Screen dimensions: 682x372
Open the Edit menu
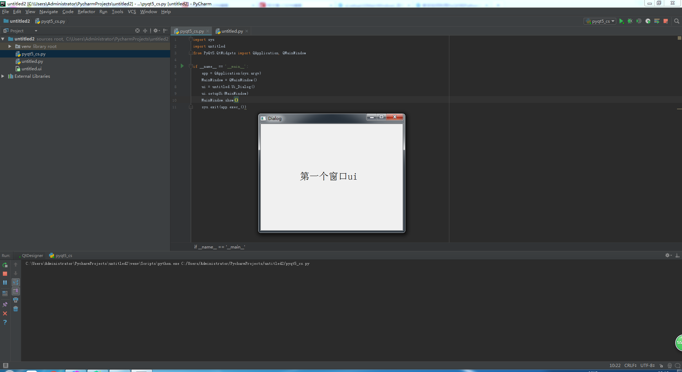click(x=17, y=12)
